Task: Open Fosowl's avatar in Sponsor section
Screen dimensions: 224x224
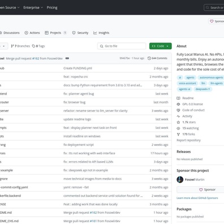Action: [180, 179]
